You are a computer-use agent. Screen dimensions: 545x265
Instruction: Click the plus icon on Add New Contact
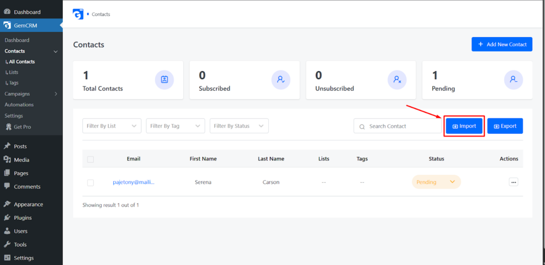point(481,45)
